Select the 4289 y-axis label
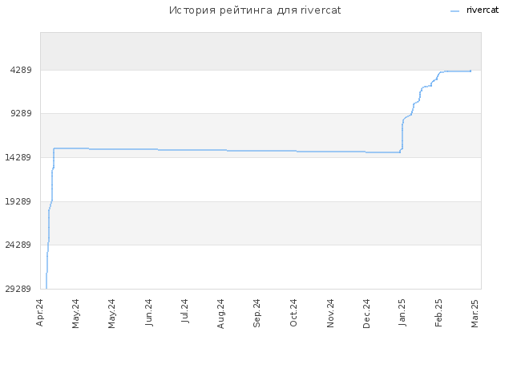This screenshot has height=385, width=513. tap(21, 70)
